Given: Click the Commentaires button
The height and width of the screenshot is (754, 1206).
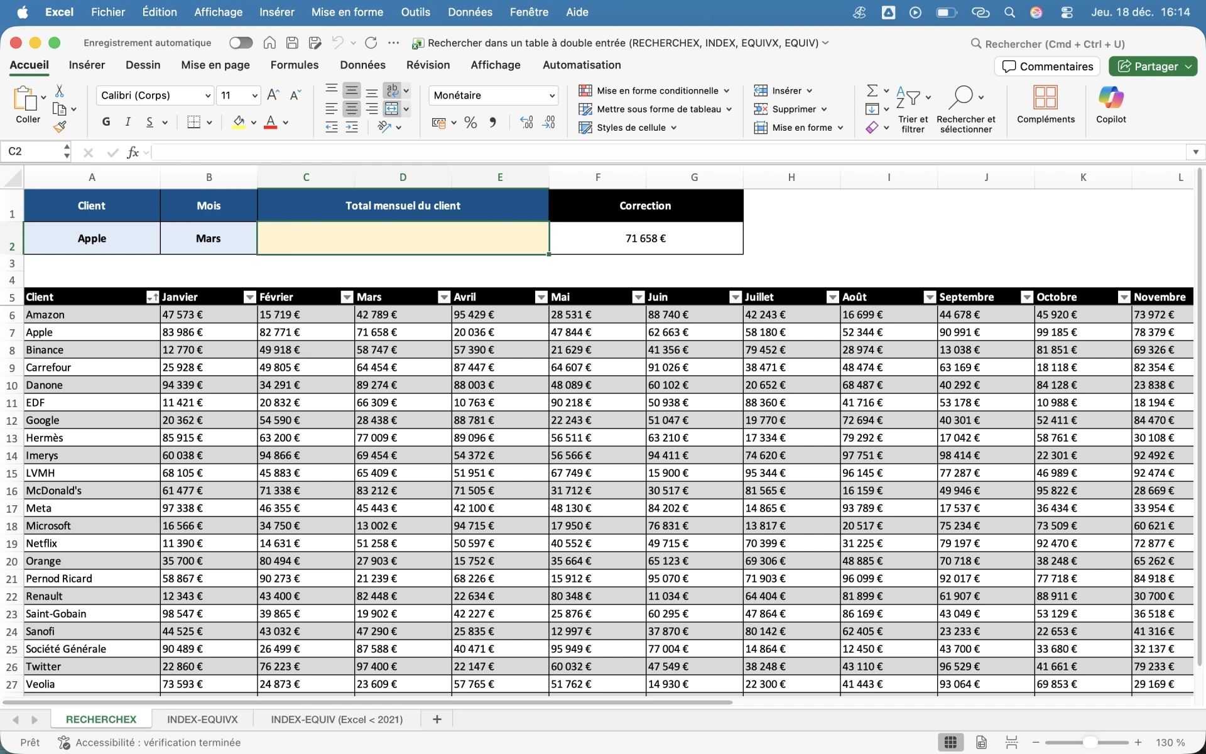Looking at the screenshot, I should click(1047, 67).
